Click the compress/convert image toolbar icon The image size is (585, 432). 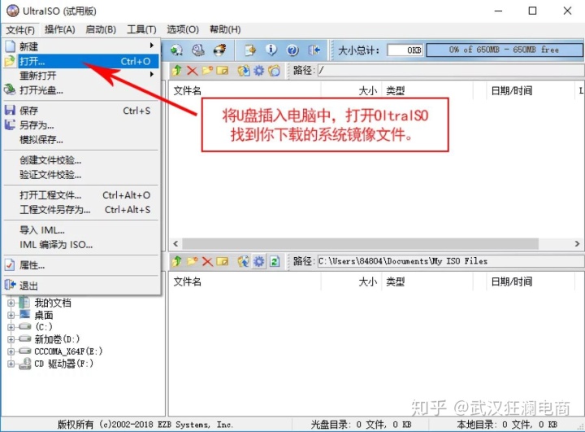point(198,50)
